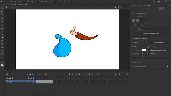The width and height of the screenshot is (171, 96).
Task: Toggle the Расширенный доступ switch
Action: tap(168, 66)
